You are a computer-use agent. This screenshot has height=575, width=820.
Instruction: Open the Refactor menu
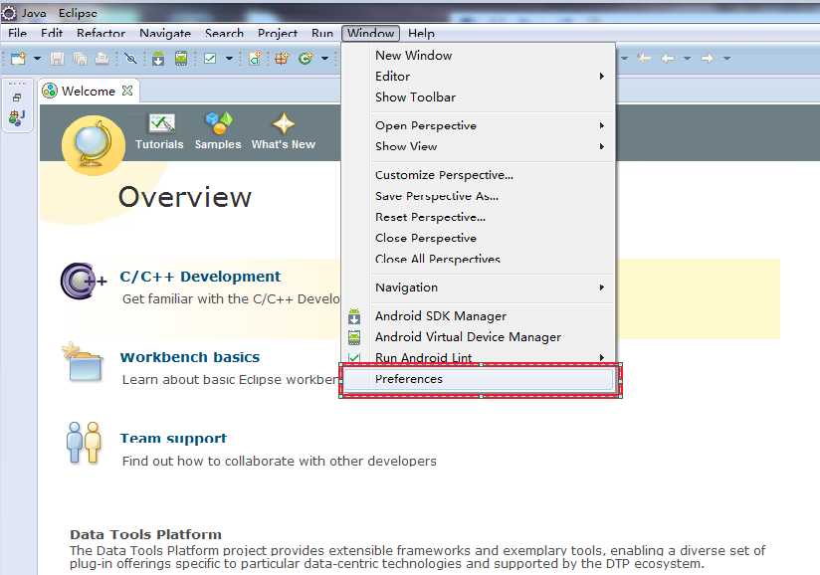click(101, 33)
